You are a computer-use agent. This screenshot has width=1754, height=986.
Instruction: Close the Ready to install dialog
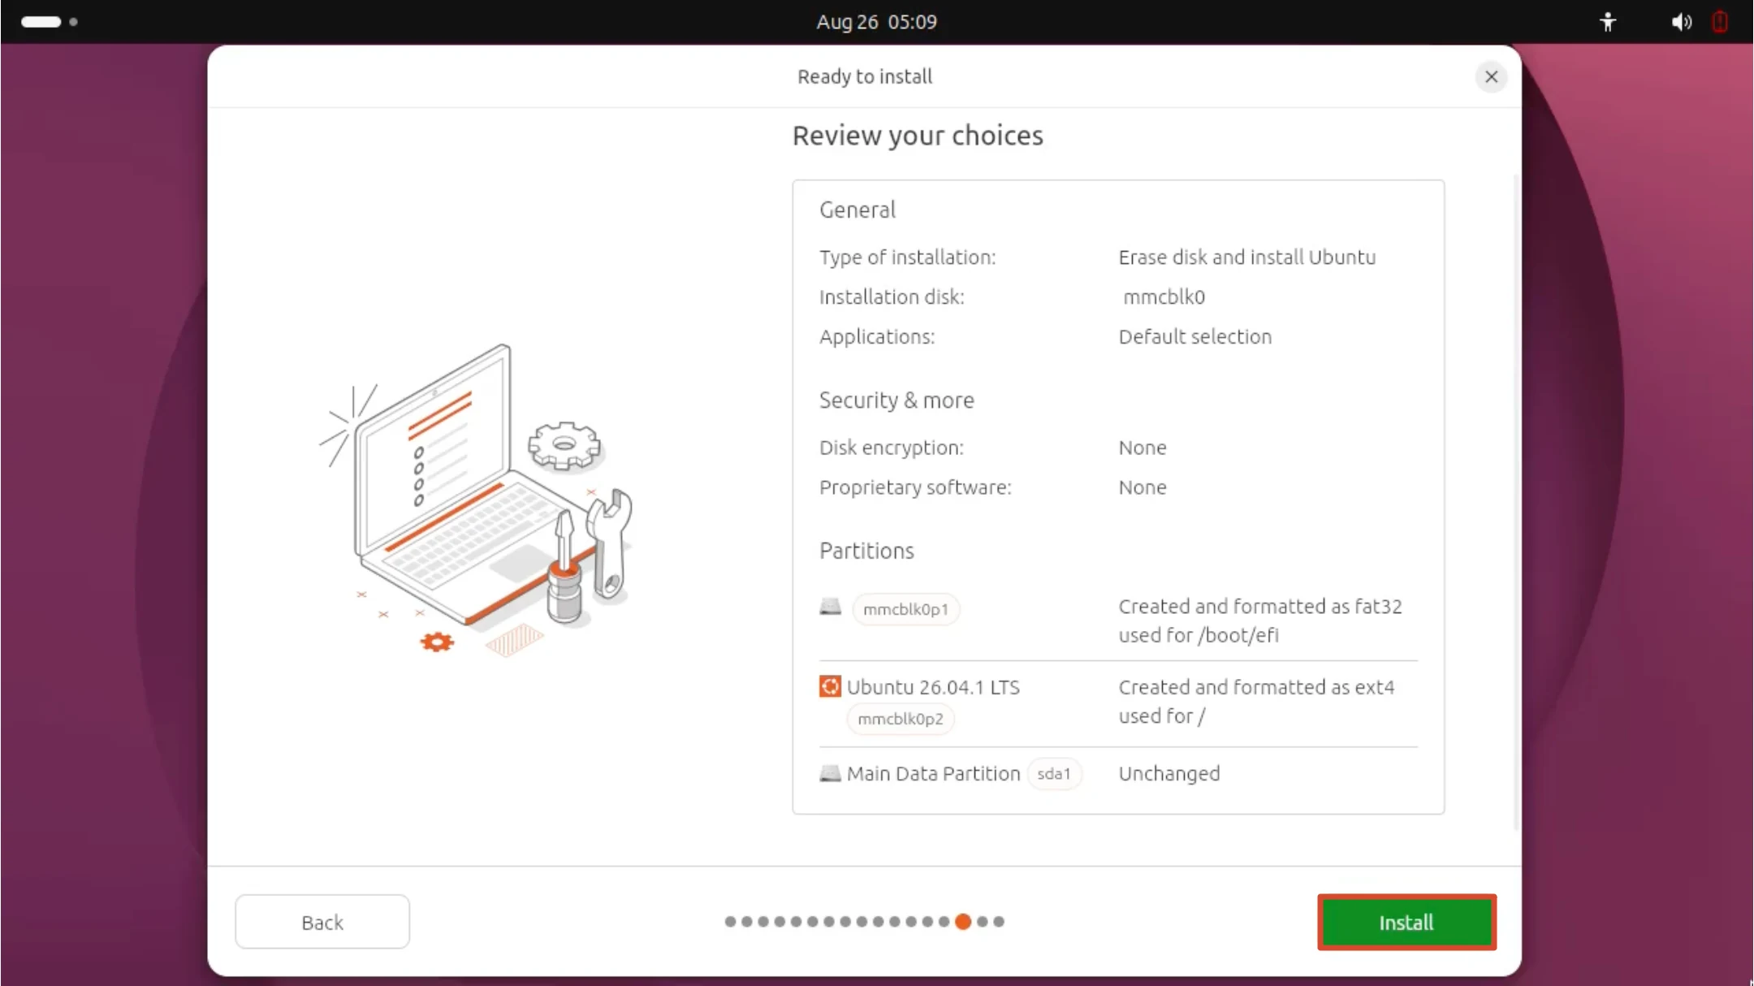(x=1491, y=76)
